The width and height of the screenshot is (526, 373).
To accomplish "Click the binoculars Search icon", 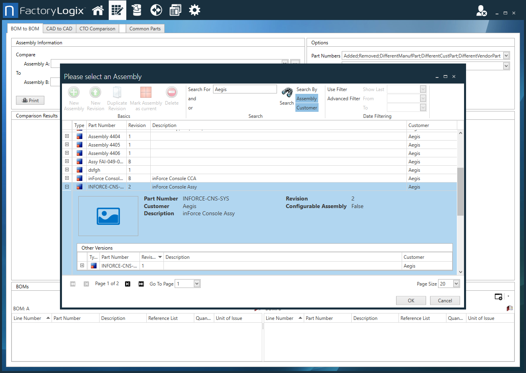I will 287,93.
